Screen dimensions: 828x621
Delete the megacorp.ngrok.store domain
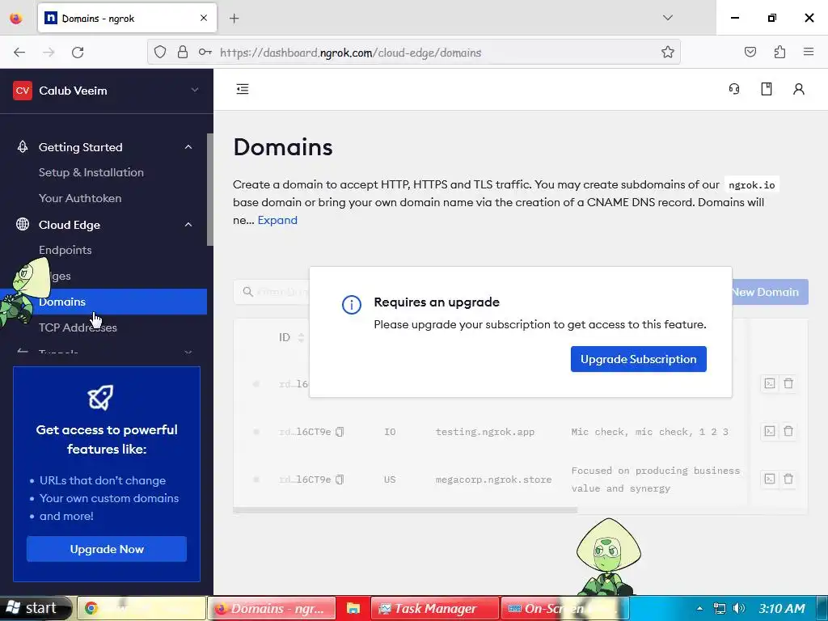[788, 479]
